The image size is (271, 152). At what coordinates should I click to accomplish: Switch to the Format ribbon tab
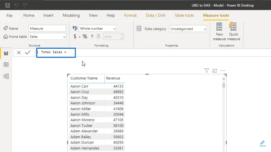[130, 15]
